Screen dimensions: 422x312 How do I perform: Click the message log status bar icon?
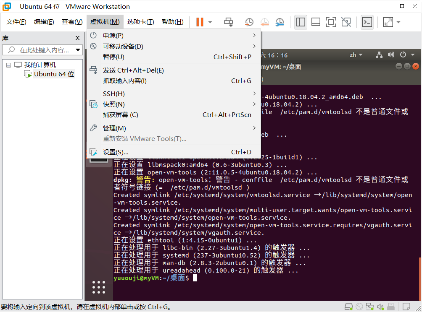click(x=406, y=307)
